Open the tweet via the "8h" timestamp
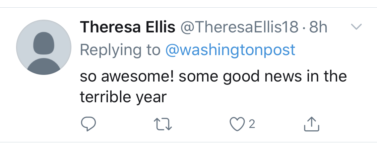 pos(318,27)
